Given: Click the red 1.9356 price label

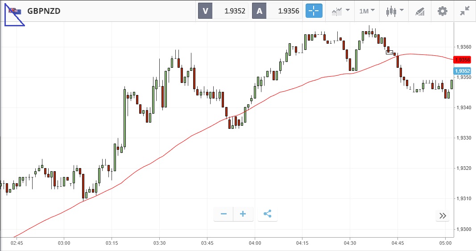Looking at the screenshot, I should [462, 60].
